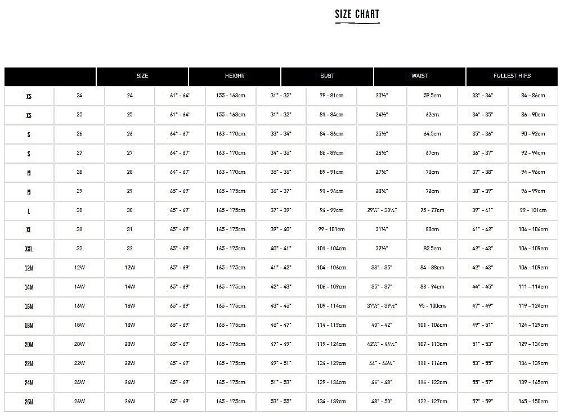Click the 80cm waist cell
The width and height of the screenshot is (574, 419).
click(x=432, y=229)
